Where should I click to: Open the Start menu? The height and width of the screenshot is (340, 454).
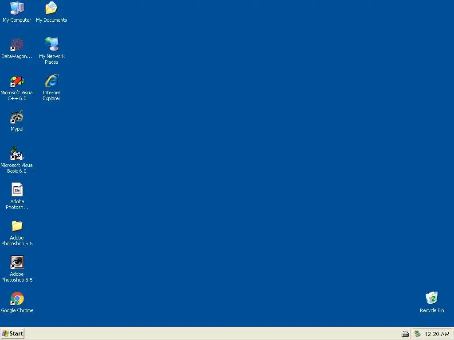pos(12,334)
